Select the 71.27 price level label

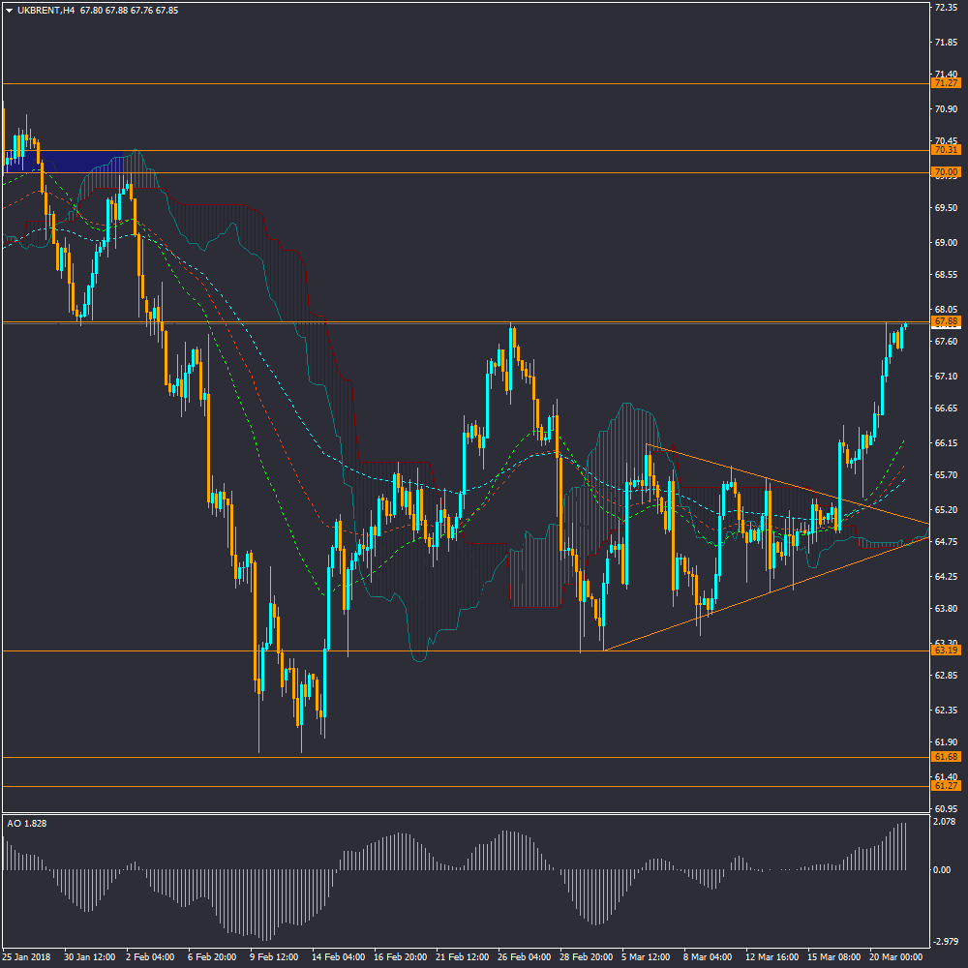point(946,83)
